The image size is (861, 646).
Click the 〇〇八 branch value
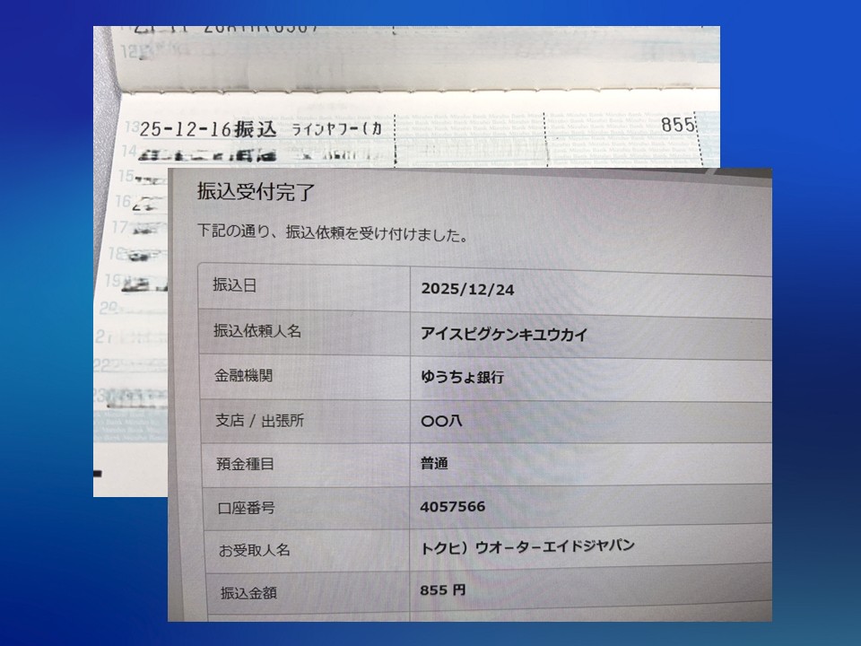442,421
